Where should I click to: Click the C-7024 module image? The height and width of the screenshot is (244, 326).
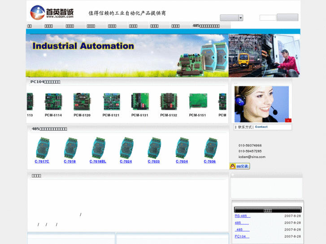[126, 148]
